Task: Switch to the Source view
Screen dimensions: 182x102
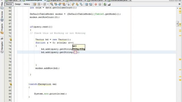Action: point(9,4)
